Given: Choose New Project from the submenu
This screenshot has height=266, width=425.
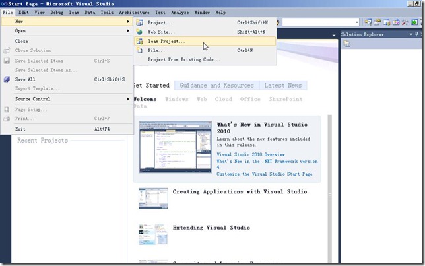Looking at the screenshot, I should (x=205, y=23).
